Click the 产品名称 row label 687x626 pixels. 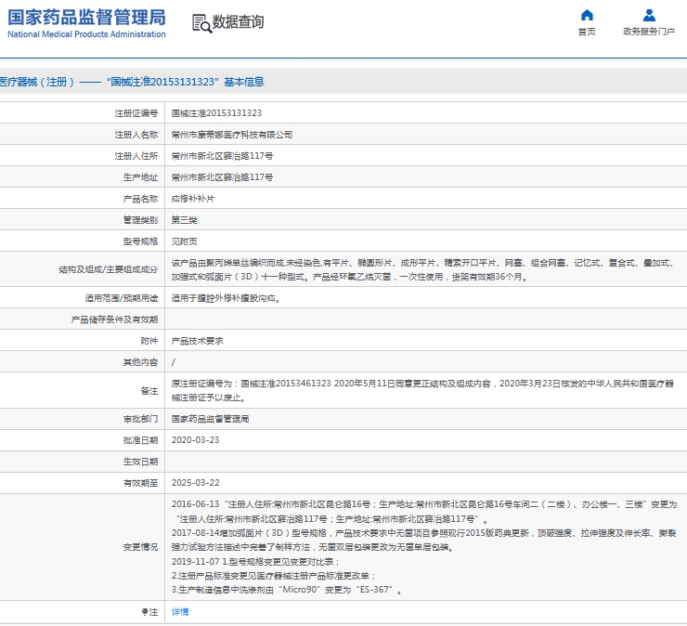(x=140, y=199)
